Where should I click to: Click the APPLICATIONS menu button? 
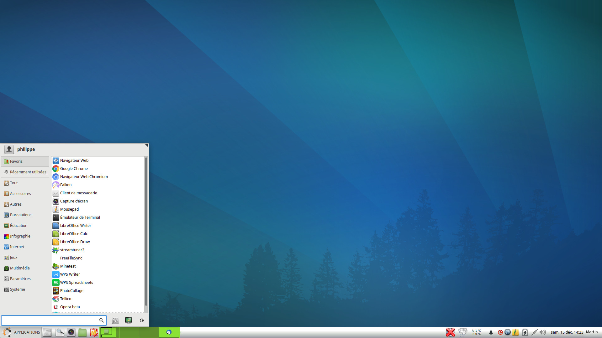click(x=21, y=332)
